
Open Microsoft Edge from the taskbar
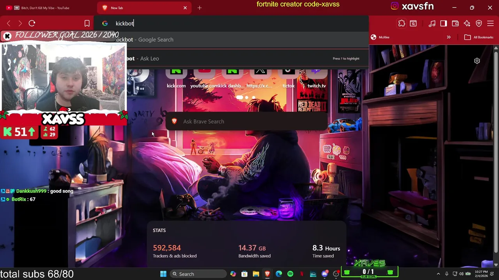(x=279, y=274)
